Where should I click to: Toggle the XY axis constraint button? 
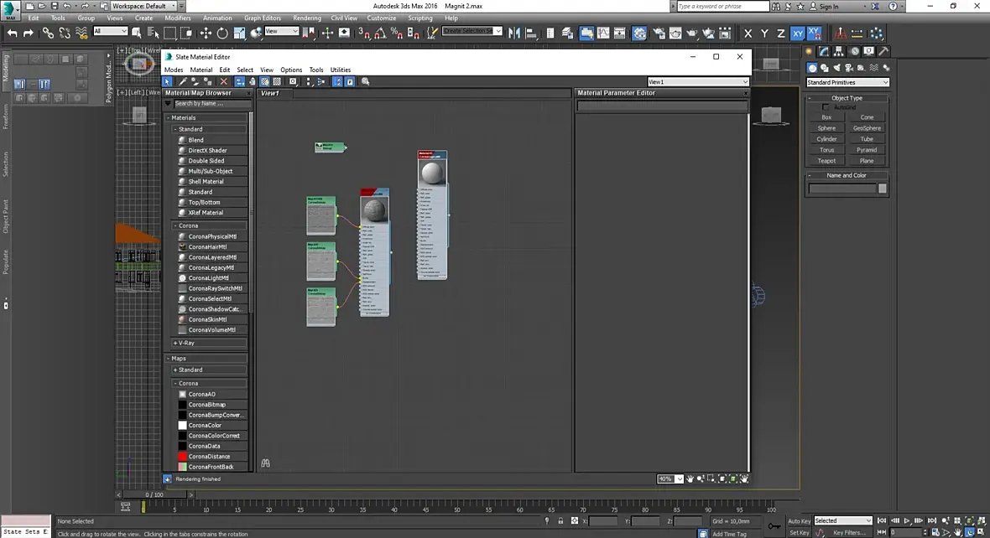click(x=797, y=33)
